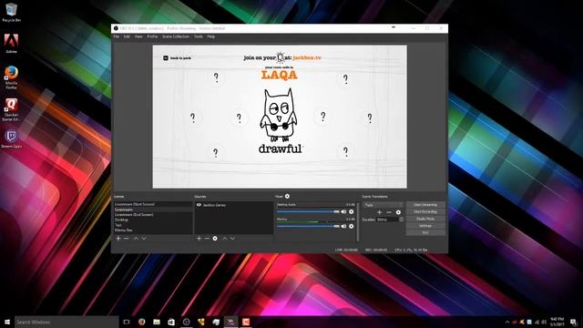Select Livestream (Start Screen) scene
The width and height of the screenshot is (583, 328).
[153, 204]
